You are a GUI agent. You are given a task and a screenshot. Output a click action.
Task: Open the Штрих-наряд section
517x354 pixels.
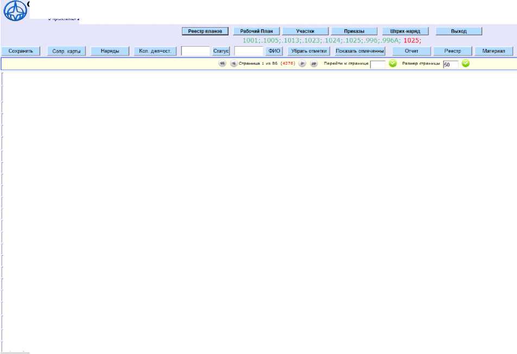(405, 31)
